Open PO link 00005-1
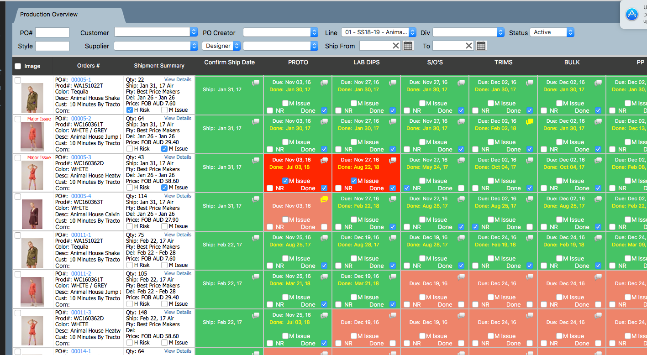Screen dimensions: 647x355 (x=81, y=80)
